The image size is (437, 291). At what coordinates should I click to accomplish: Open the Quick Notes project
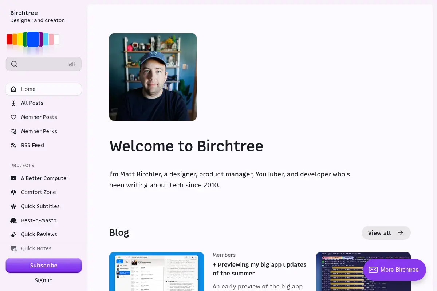pos(44,248)
